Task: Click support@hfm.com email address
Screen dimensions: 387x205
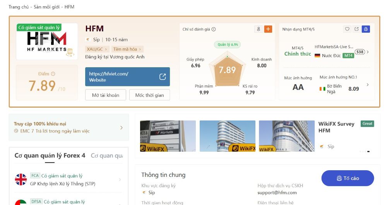Action: click(x=277, y=193)
